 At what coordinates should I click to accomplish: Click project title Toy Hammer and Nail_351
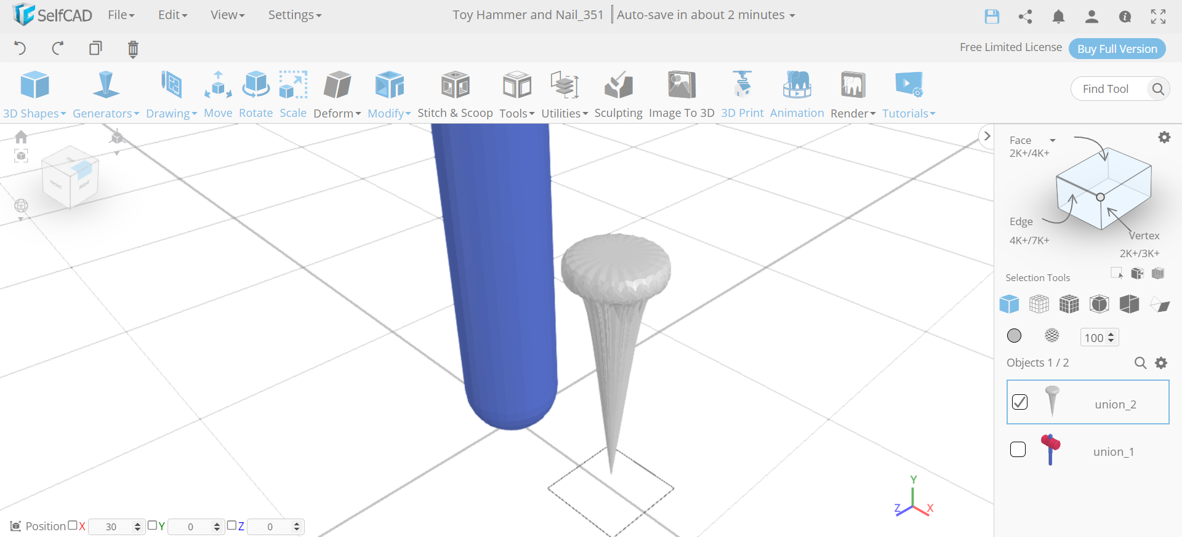pos(528,15)
